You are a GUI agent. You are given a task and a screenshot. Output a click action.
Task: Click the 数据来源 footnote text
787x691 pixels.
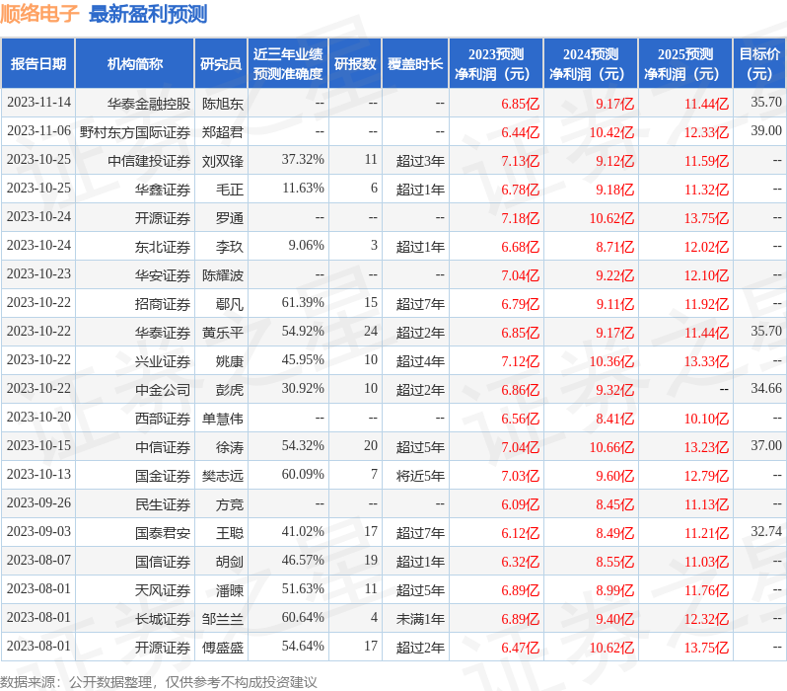159,682
